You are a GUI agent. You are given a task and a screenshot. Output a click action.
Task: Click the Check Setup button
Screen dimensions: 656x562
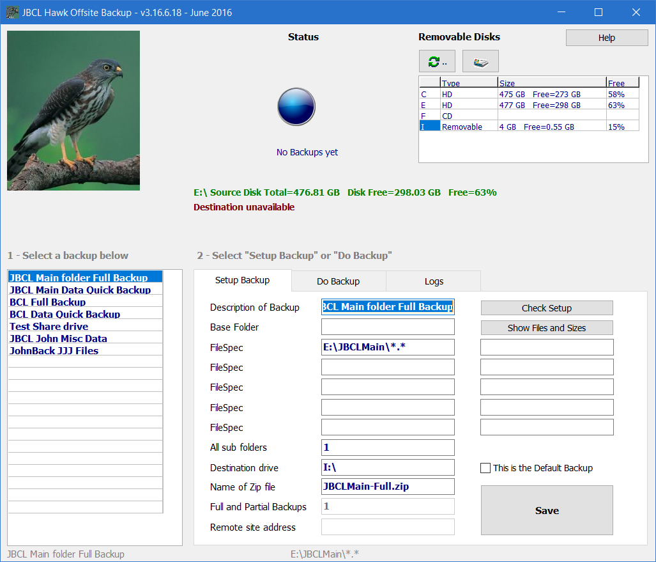coord(546,308)
